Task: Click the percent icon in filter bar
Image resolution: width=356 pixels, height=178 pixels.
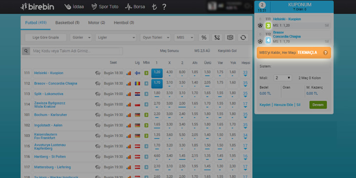Action: 204,38
